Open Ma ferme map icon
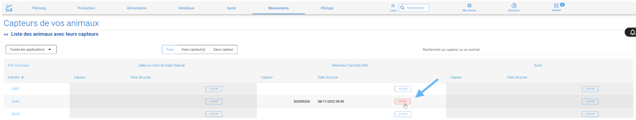 [x=469, y=6]
